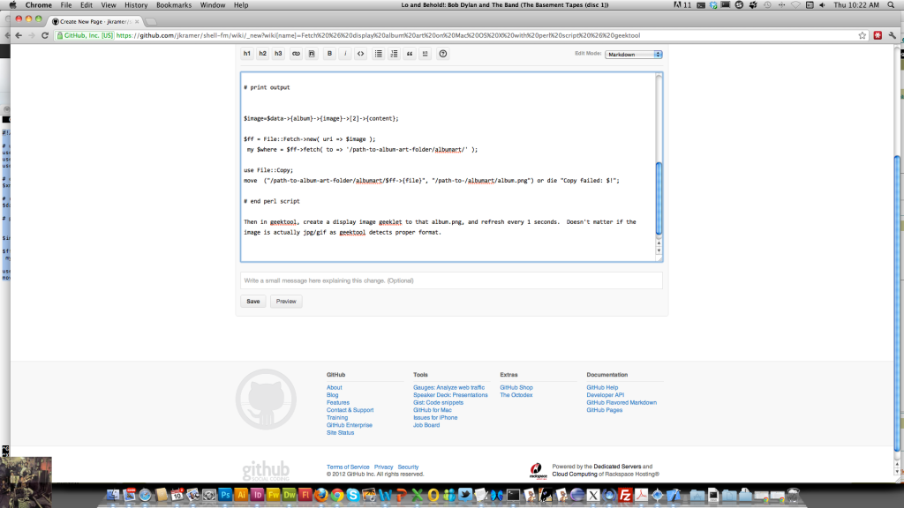Open the Chrome File menu
Screen dimensions: 904x508
click(x=66, y=4)
